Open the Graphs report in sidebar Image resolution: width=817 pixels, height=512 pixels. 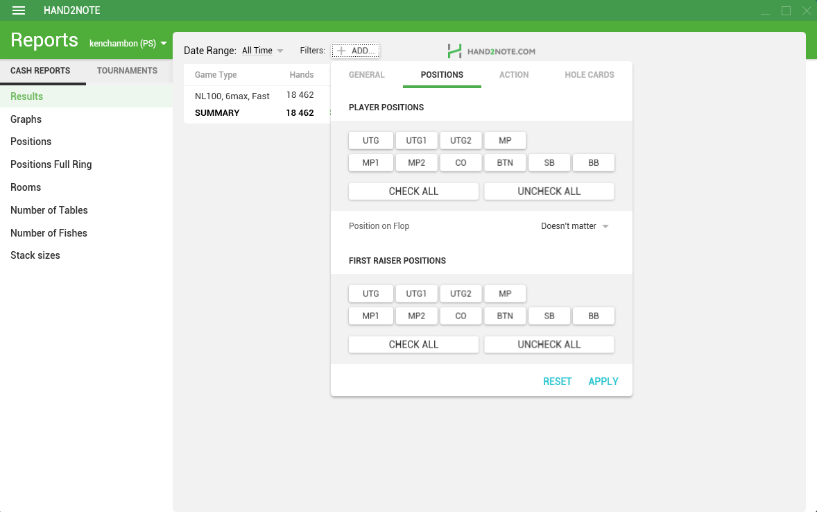tap(26, 119)
